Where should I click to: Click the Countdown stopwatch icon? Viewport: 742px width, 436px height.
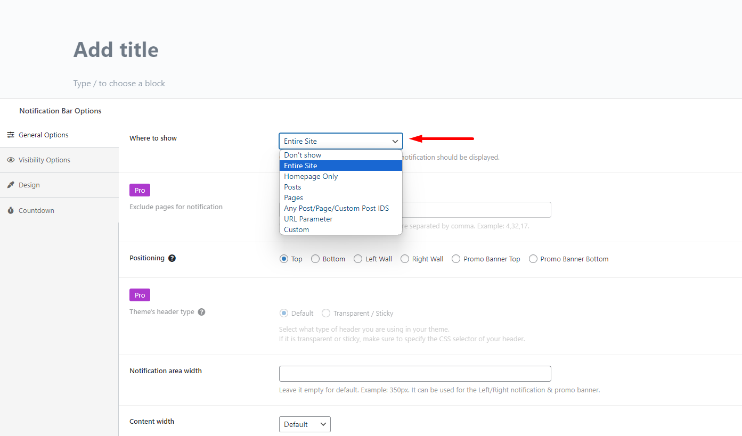[11, 211]
